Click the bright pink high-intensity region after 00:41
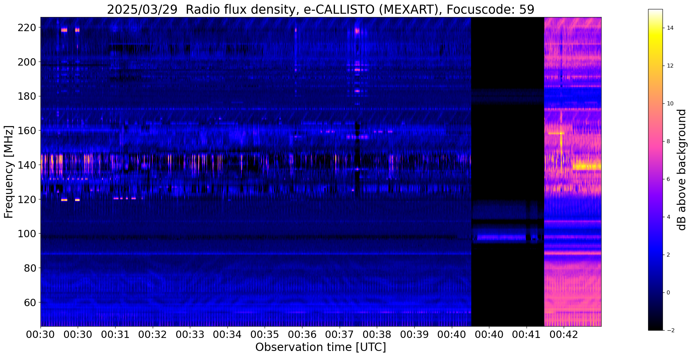The height and width of the screenshot is (357, 692). pos(573,172)
